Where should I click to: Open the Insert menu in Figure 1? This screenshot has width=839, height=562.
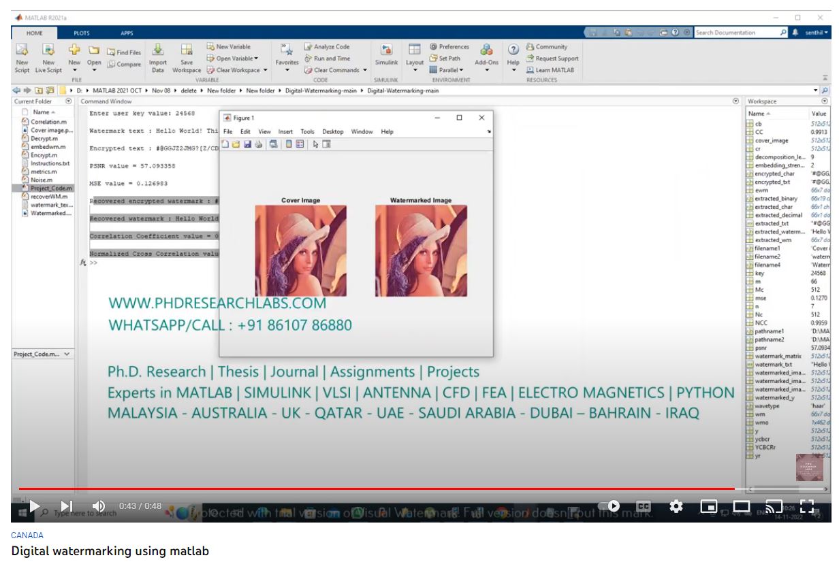click(x=285, y=131)
